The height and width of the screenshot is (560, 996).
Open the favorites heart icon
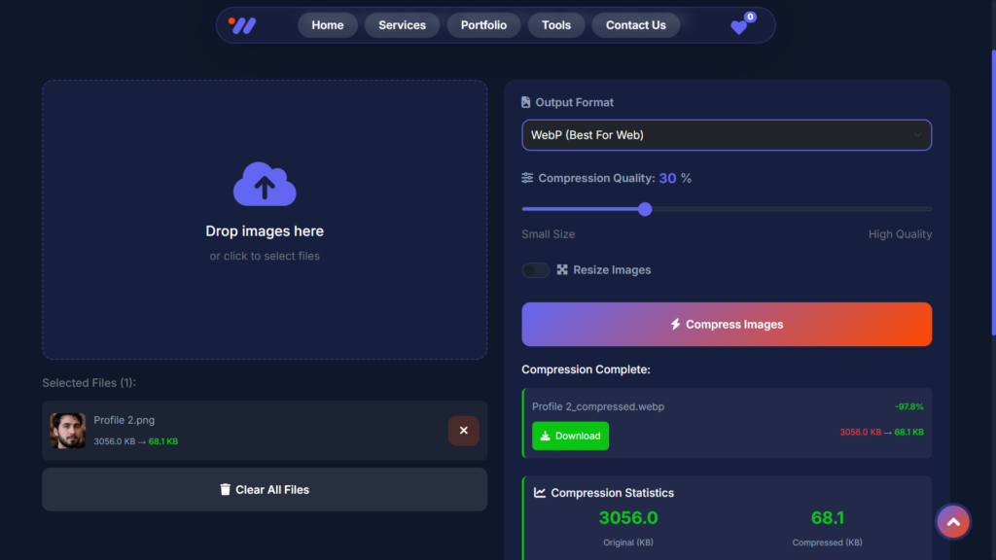pyautogui.click(x=739, y=27)
